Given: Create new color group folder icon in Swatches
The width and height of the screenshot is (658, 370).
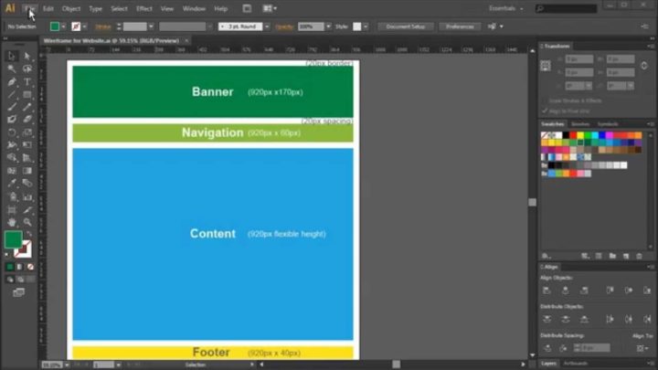Looking at the screenshot, I should [x=612, y=256].
